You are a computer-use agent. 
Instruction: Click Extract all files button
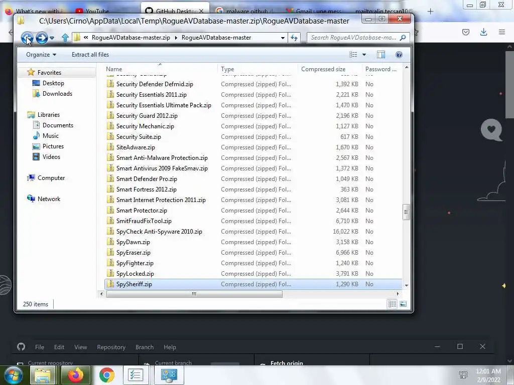(90, 55)
